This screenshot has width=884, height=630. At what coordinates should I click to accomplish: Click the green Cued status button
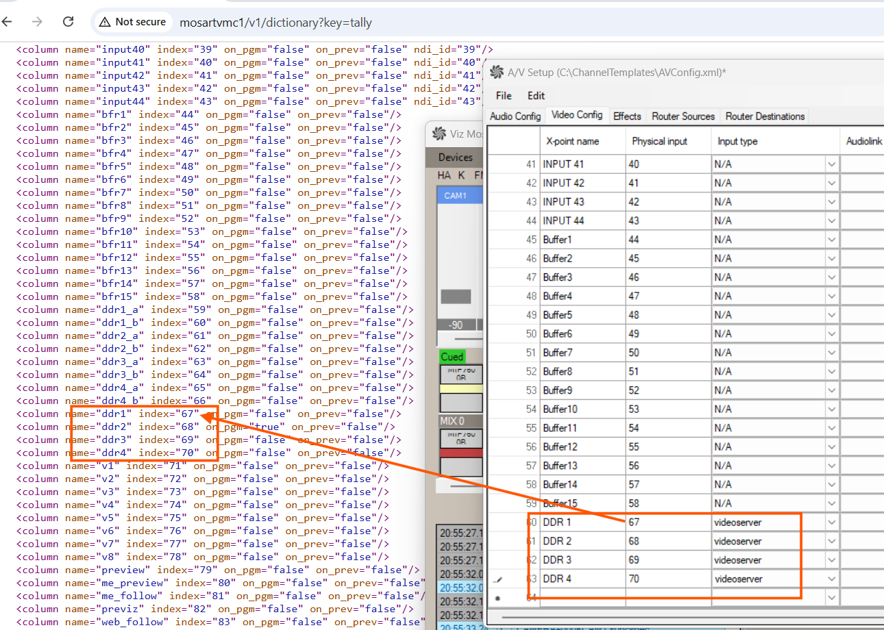pyautogui.click(x=452, y=357)
